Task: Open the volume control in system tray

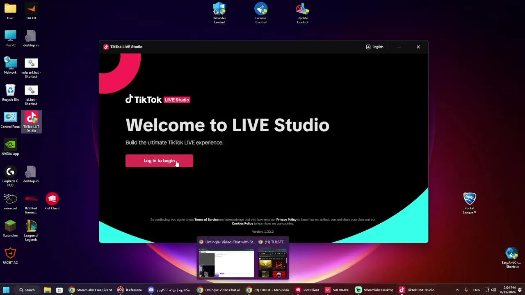Action: [x=493, y=290]
